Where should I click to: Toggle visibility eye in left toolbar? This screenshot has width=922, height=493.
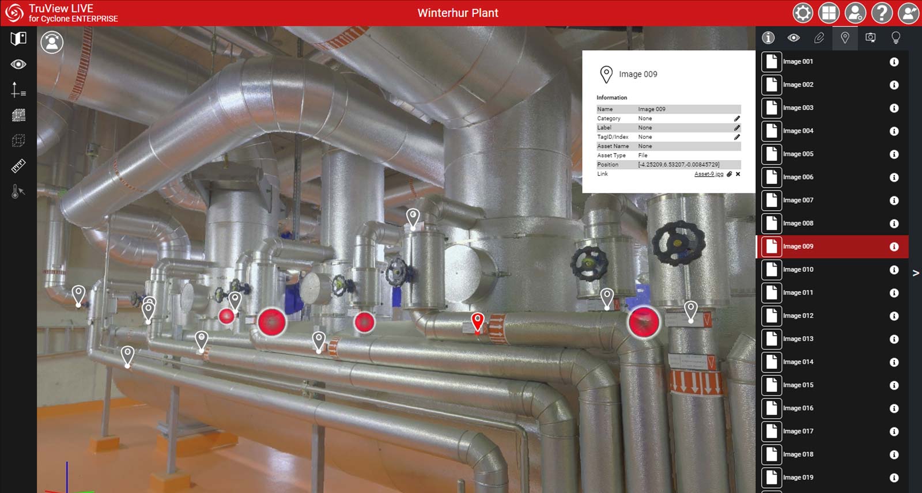[18, 65]
